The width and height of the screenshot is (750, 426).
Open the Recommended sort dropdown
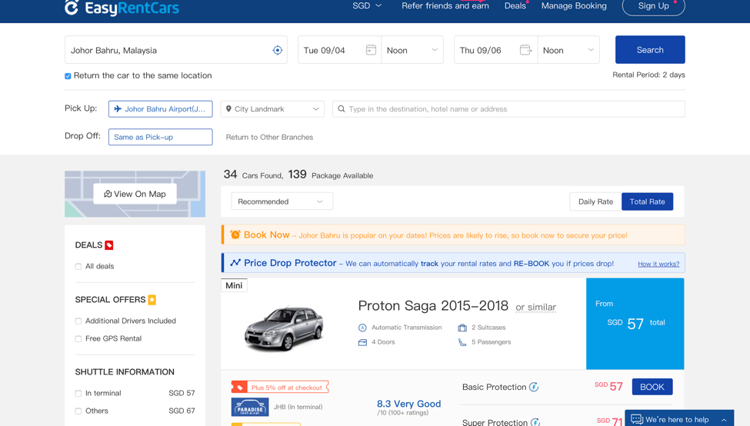click(282, 201)
